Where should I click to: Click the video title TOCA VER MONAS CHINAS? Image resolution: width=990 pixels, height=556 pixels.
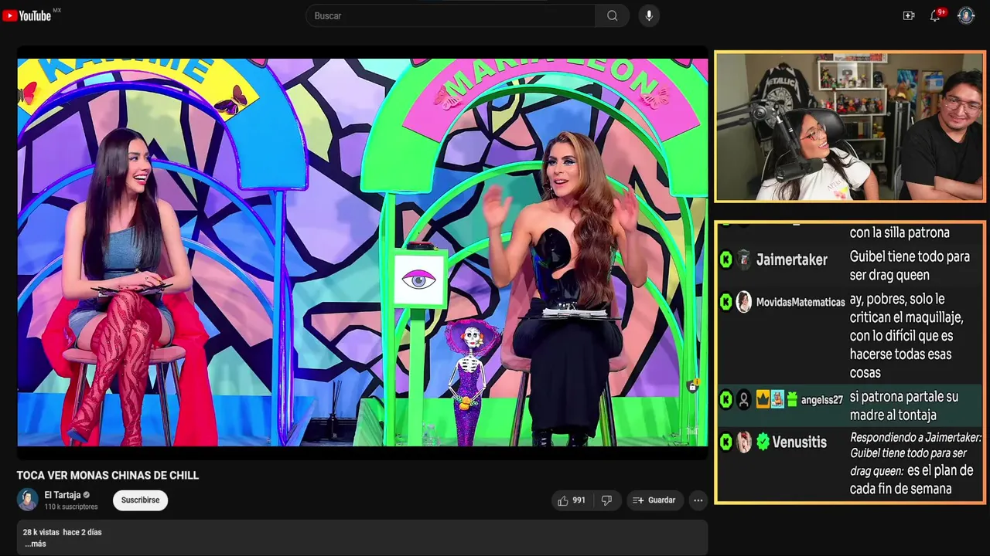pyautogui.click(x=108, y=476)
